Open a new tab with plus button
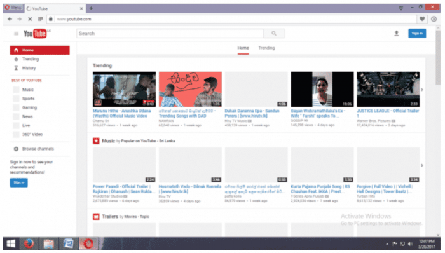 [91, 8]
